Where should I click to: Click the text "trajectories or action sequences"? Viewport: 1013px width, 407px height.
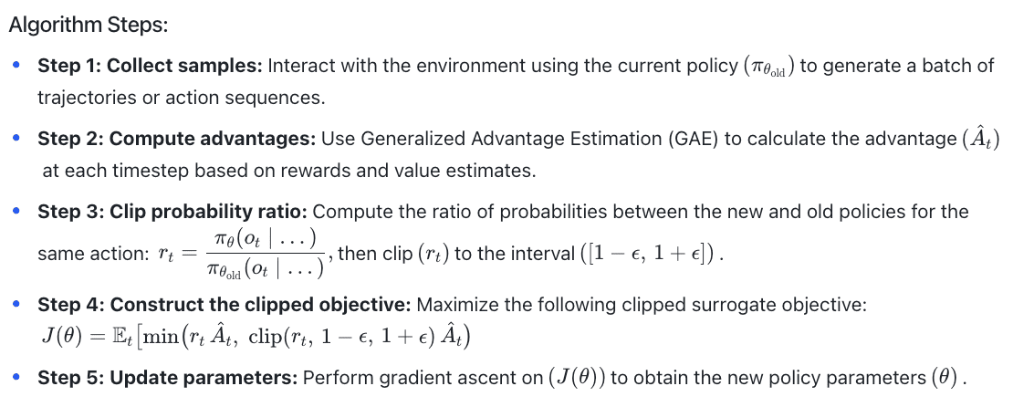point(181,97)
